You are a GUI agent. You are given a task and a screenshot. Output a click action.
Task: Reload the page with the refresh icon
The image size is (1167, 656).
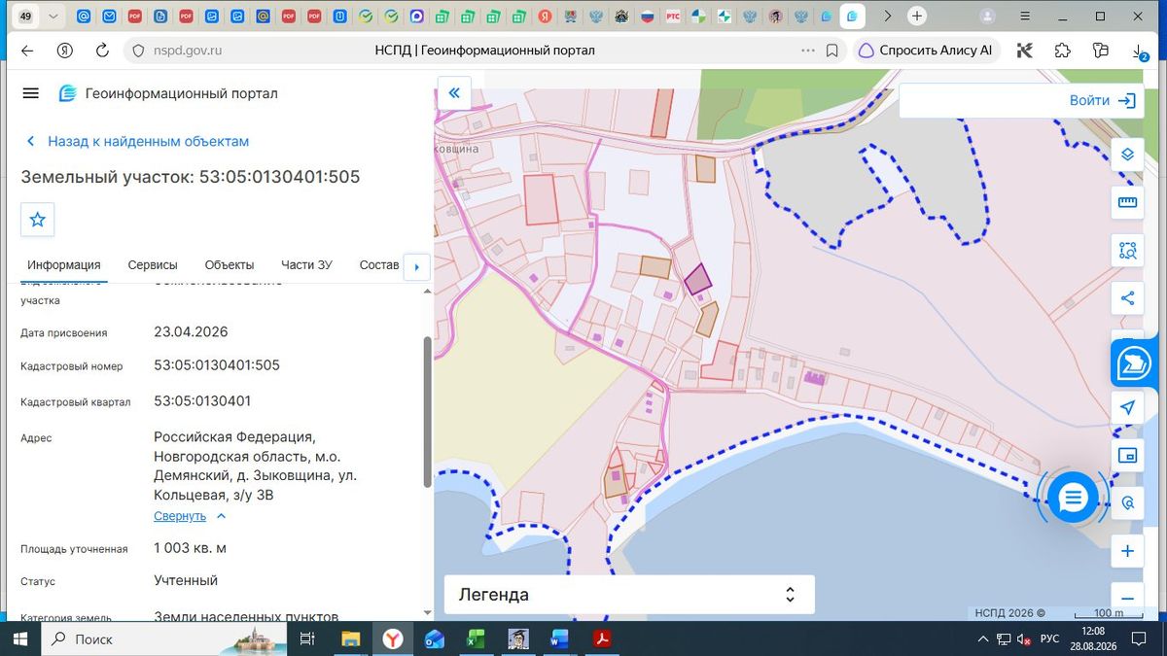[102, 51]
